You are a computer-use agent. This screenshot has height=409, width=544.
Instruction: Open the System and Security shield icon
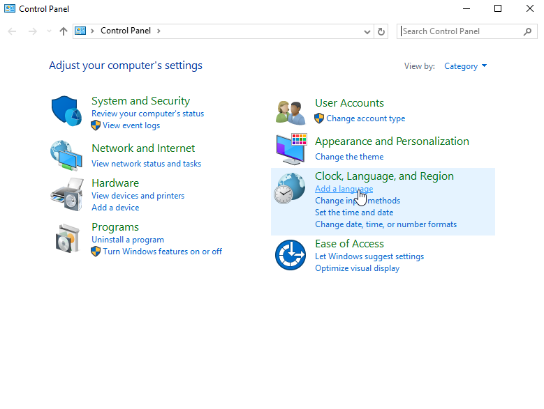(x=66, y=111)
